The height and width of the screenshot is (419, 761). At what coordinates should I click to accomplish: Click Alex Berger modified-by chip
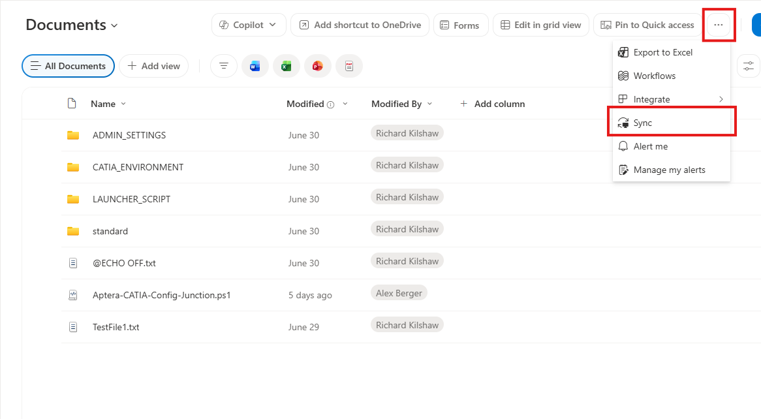tap(399, 293)
